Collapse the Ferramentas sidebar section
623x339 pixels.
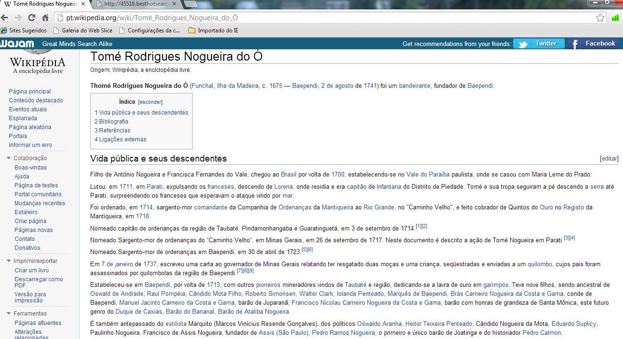[9, 314]
